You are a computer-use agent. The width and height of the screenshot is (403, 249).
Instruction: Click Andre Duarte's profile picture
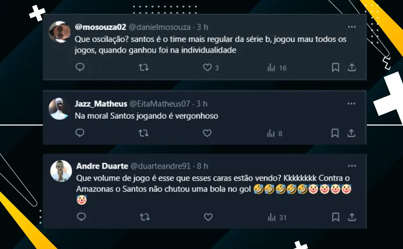click(60, 171)
